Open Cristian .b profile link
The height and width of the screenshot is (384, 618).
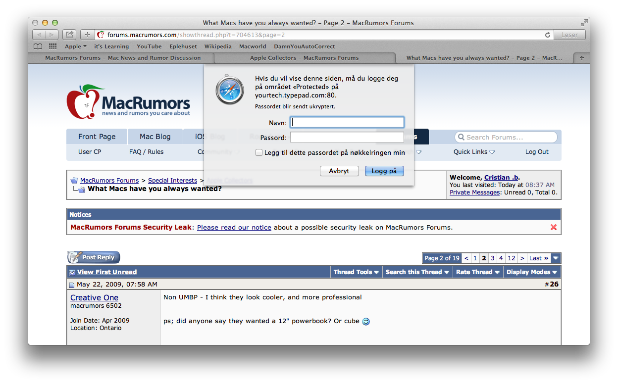(x=501, y=177)
